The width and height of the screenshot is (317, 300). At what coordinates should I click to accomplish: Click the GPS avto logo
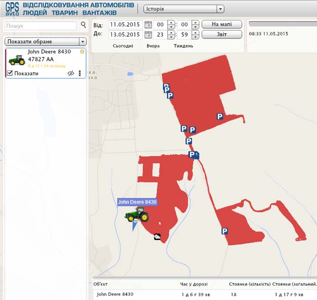pyautogui.click(x=12, y=9)
